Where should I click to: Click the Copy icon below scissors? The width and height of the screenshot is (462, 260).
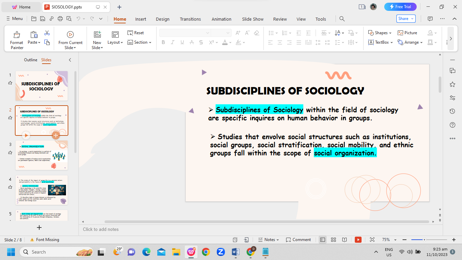pos(47,42)
